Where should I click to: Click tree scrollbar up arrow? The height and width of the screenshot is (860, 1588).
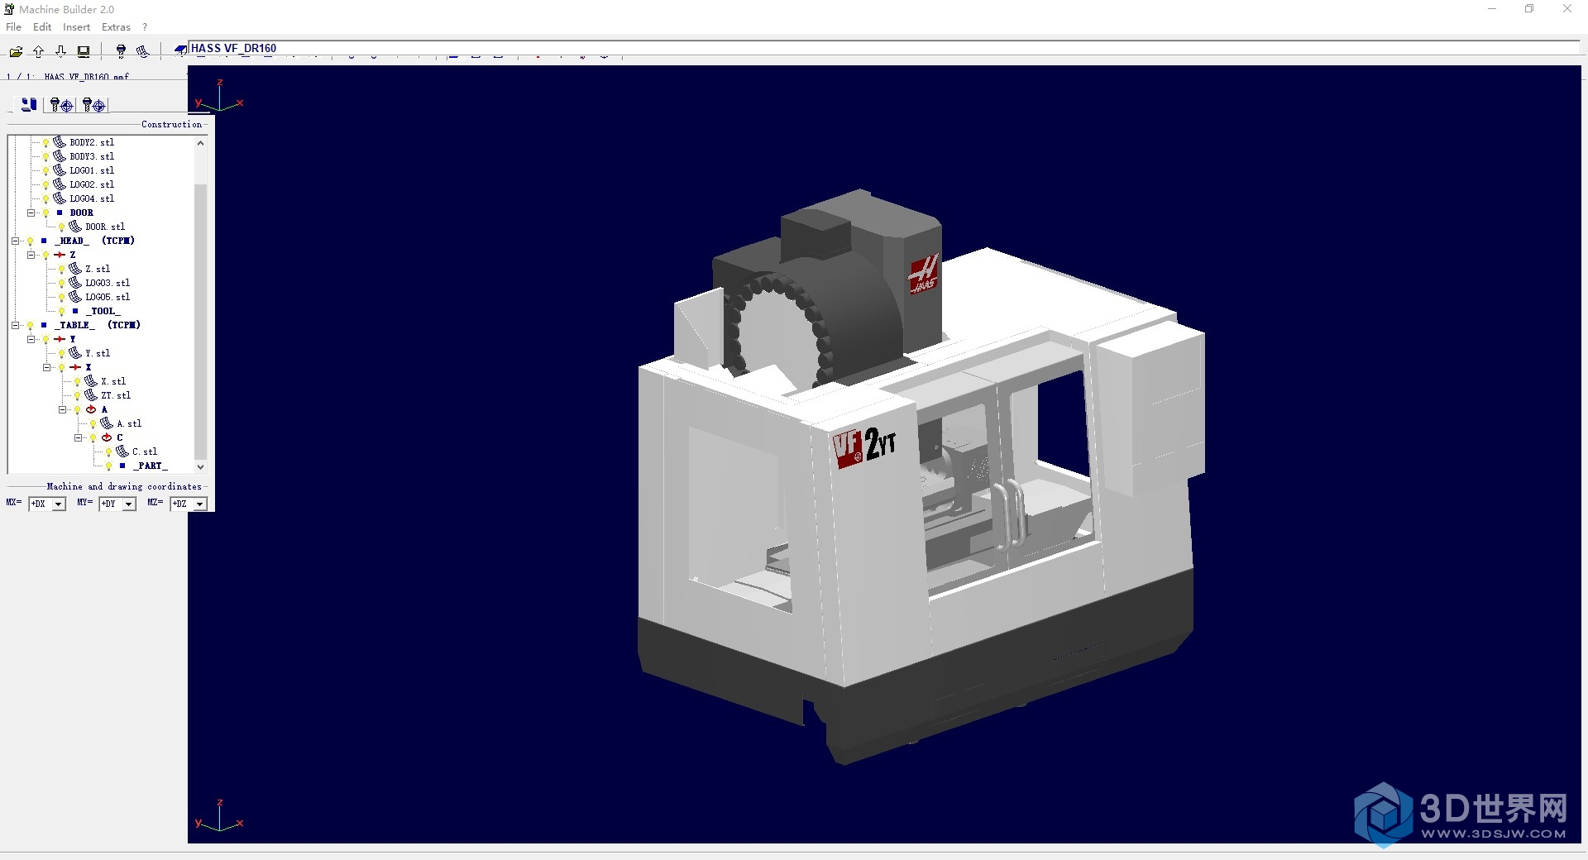pos(200,143)
